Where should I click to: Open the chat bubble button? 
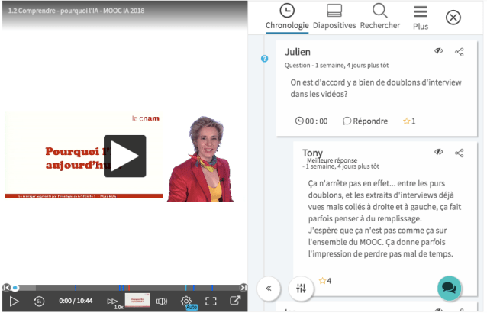tap(450, 289)
